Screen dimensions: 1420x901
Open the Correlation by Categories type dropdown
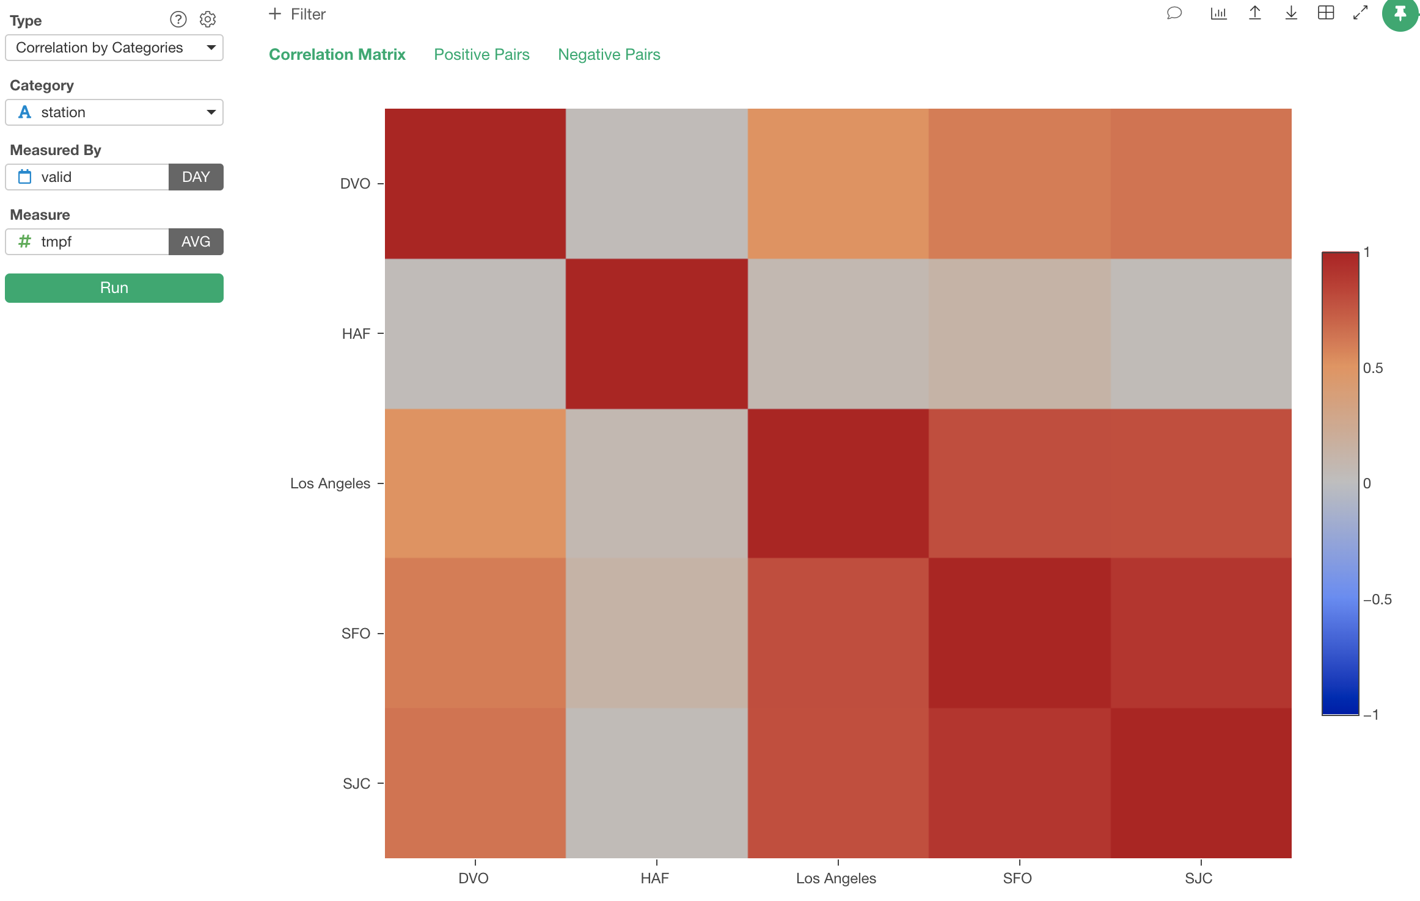coord(114,48)
